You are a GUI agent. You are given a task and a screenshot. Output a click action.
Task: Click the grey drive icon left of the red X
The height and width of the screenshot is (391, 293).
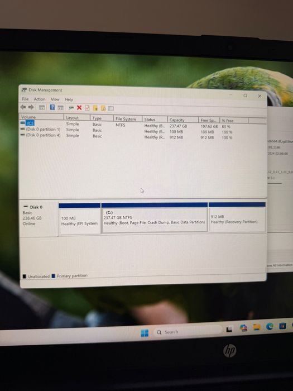(71, 108)
